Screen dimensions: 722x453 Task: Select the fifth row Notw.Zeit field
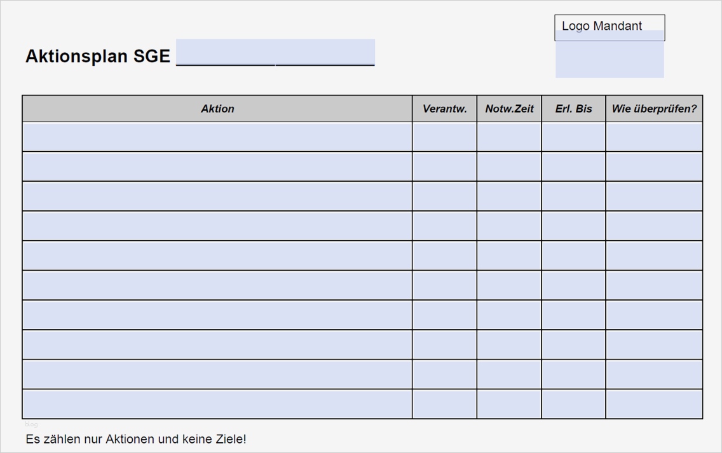[x=509, y=255]
